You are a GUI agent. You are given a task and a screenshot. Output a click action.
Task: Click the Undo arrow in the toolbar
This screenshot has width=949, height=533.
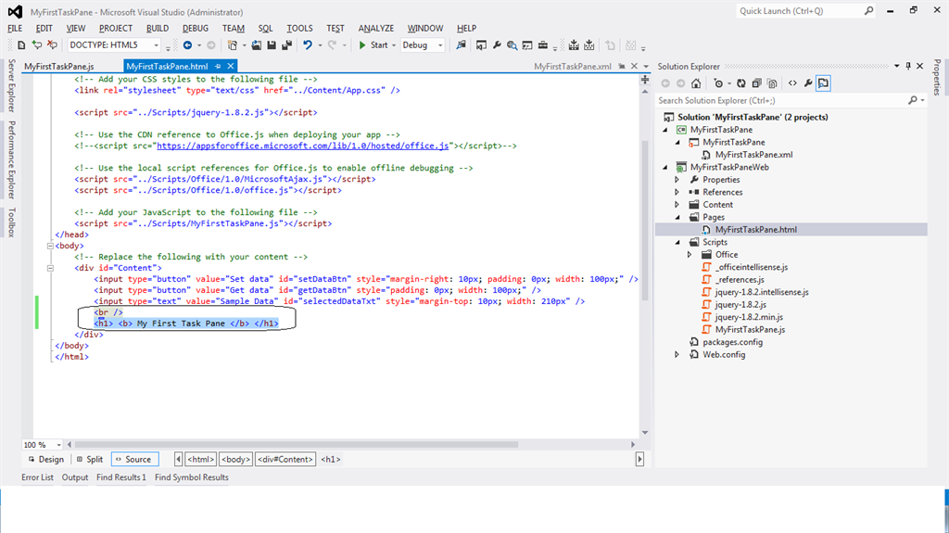click(x=307, y=44)
